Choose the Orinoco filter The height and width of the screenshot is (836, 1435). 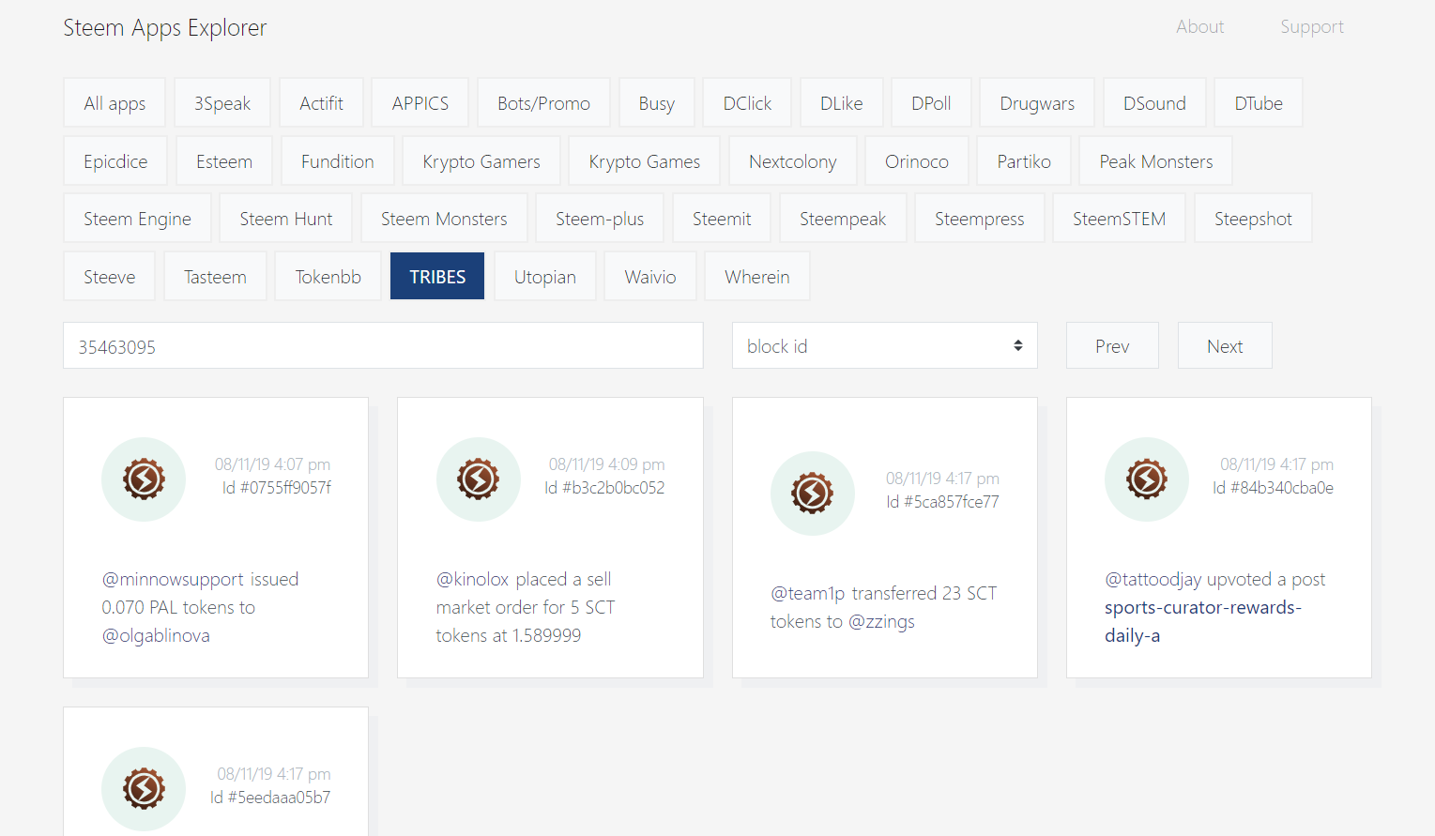click(x=917, y=161)
